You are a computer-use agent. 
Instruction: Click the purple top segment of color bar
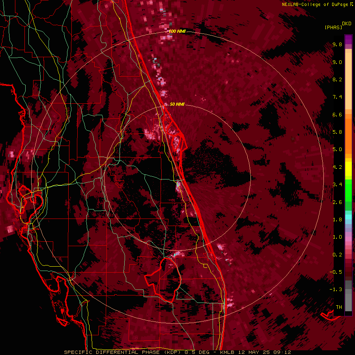348,39
